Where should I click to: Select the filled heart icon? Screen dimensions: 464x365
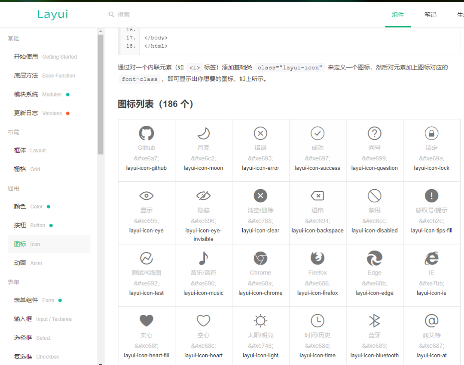tap(147, 320)
